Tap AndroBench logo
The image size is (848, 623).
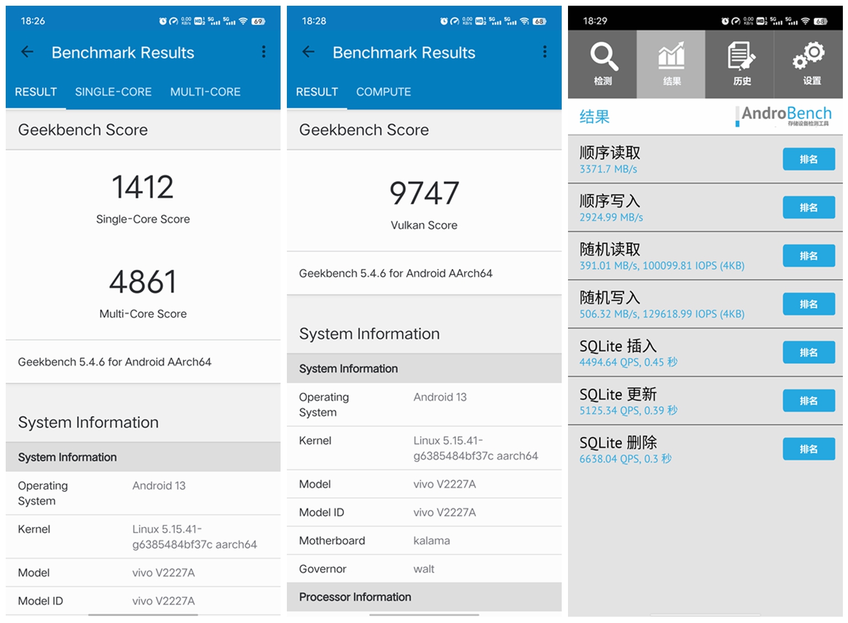coord(783,116)
